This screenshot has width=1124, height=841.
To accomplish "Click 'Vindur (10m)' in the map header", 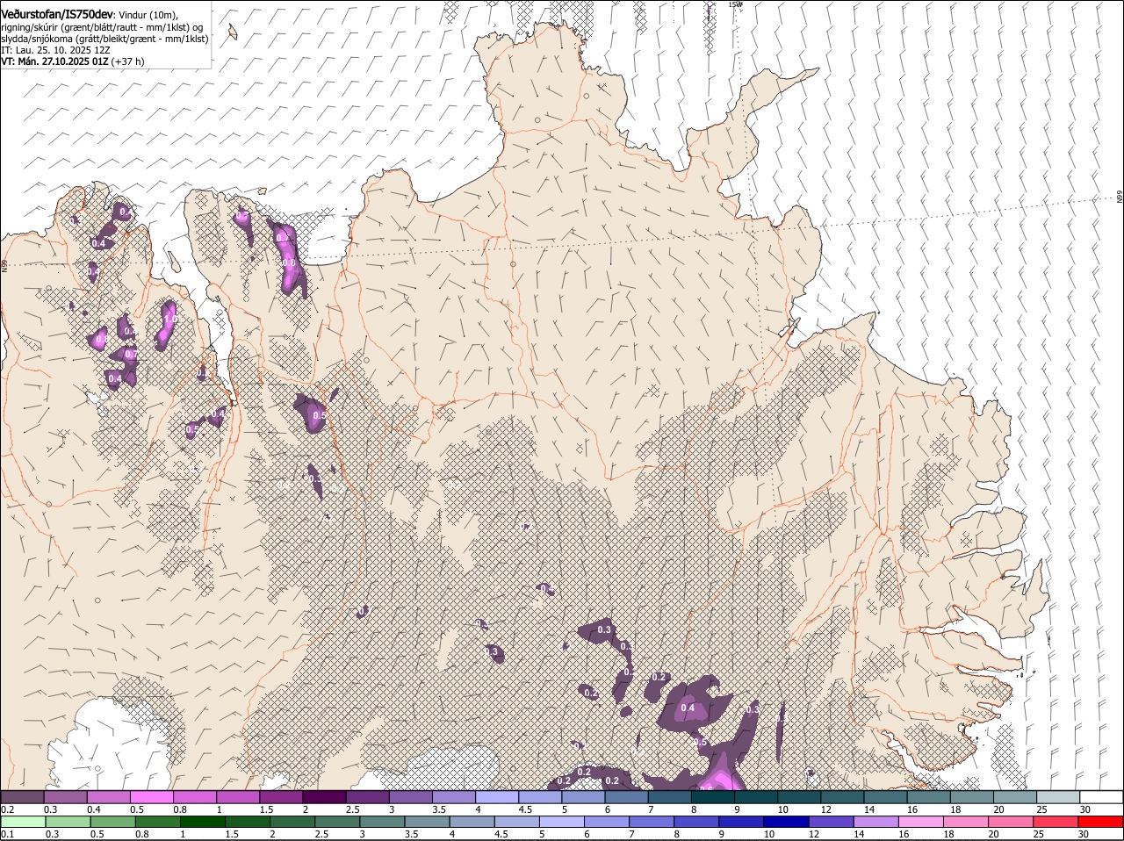I will pos(148,16).
